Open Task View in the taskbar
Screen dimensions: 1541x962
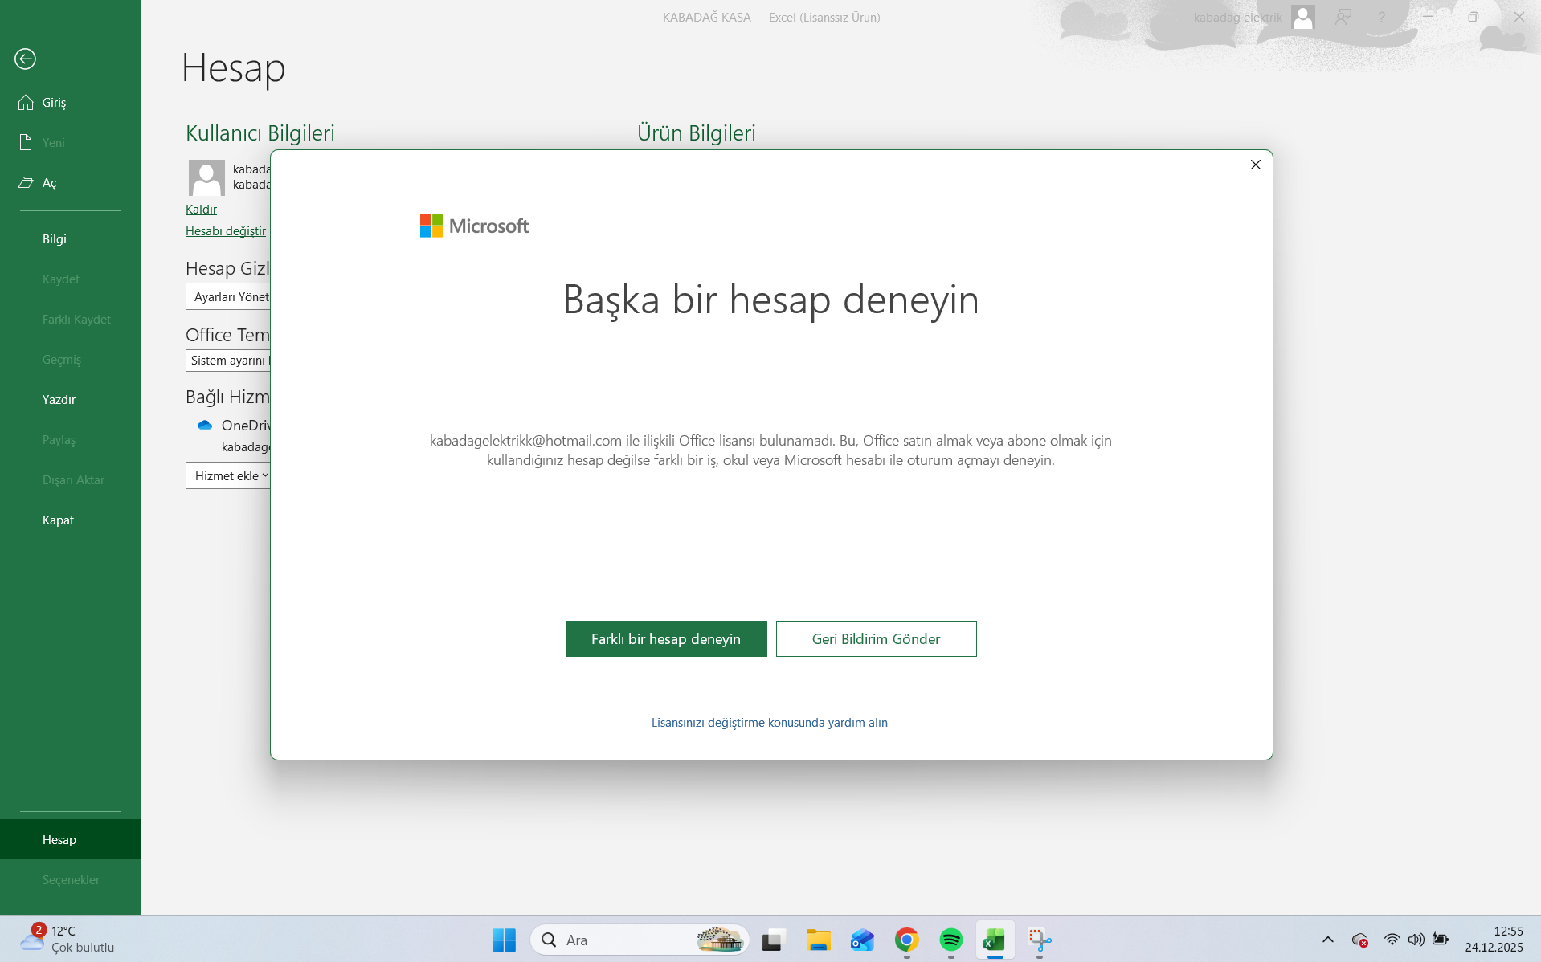pyautogui.click(x=774, y=940)
